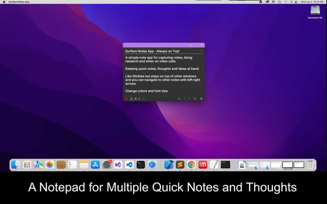This screenshot has width=327, height=204.
Task: Open Launchpad from the dock
Action: point(27,165)
